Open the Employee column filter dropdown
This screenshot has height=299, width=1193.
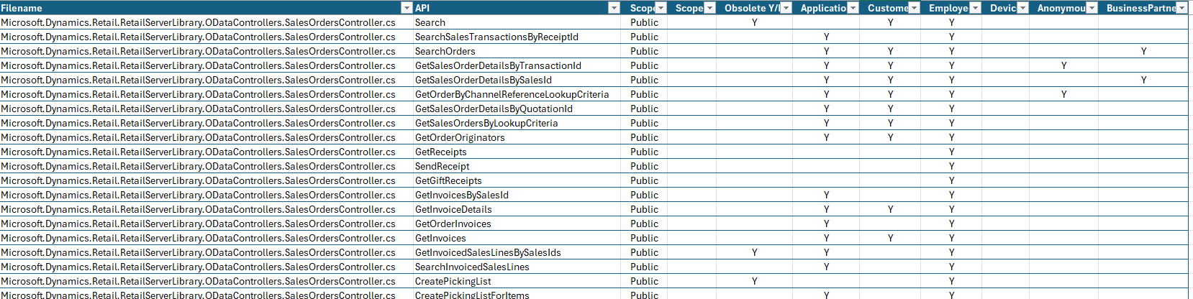975,8
